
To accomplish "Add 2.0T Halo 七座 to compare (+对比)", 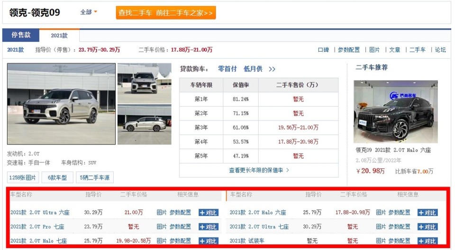I will [x=209, y=241].
